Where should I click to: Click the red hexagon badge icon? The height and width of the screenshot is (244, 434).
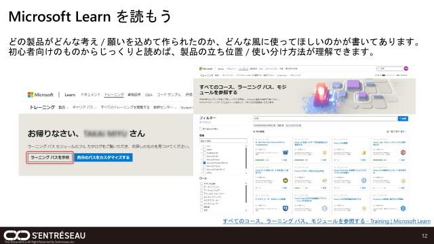coord(403,152)
